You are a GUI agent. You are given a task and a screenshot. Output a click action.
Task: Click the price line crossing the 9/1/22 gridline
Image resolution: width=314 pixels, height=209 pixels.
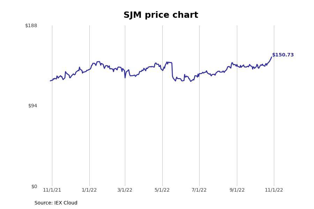(x=237, y=65)
